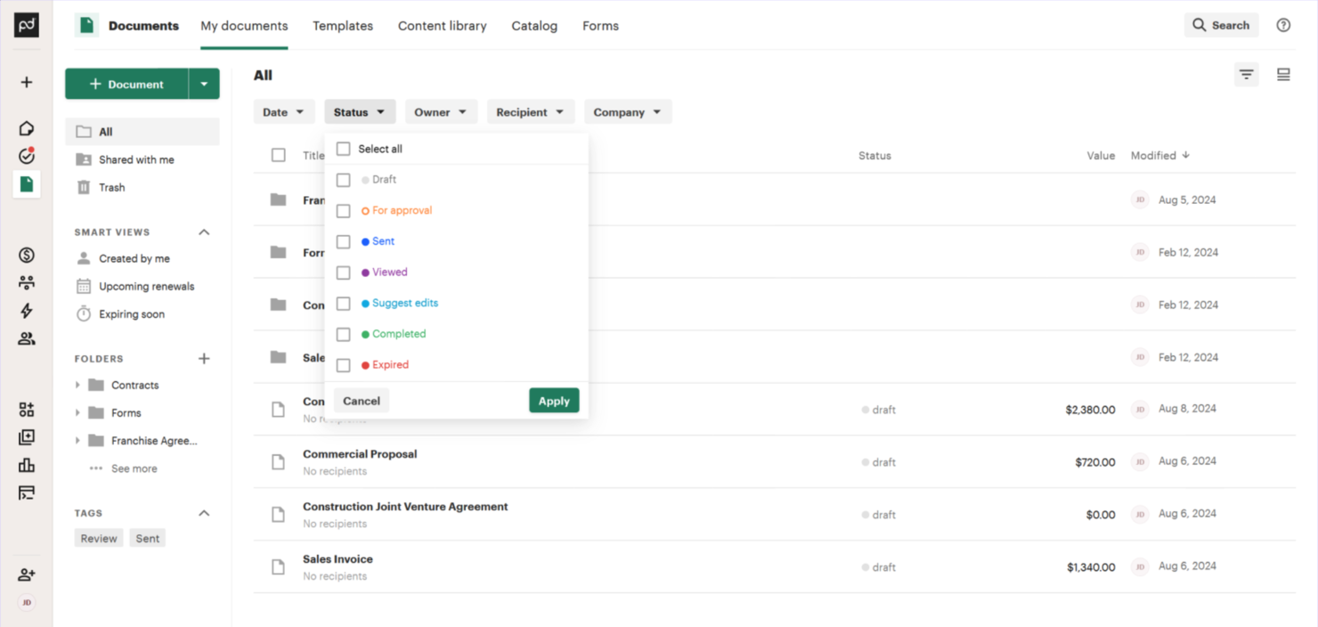This screenshot has width=1318, height=627.
Task: Enable the Draft status checkbox
Action: coord(343,179)
